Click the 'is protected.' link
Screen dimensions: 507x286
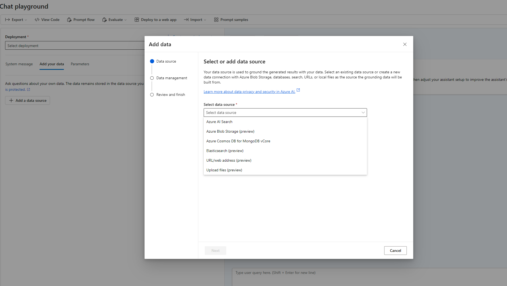pyautogui.click(x=15, y=89)
